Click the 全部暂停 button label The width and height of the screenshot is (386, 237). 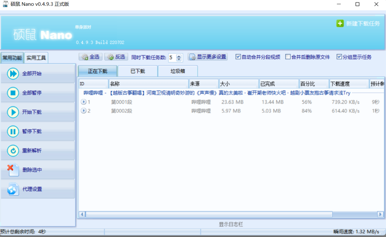(x=32, y=93)
